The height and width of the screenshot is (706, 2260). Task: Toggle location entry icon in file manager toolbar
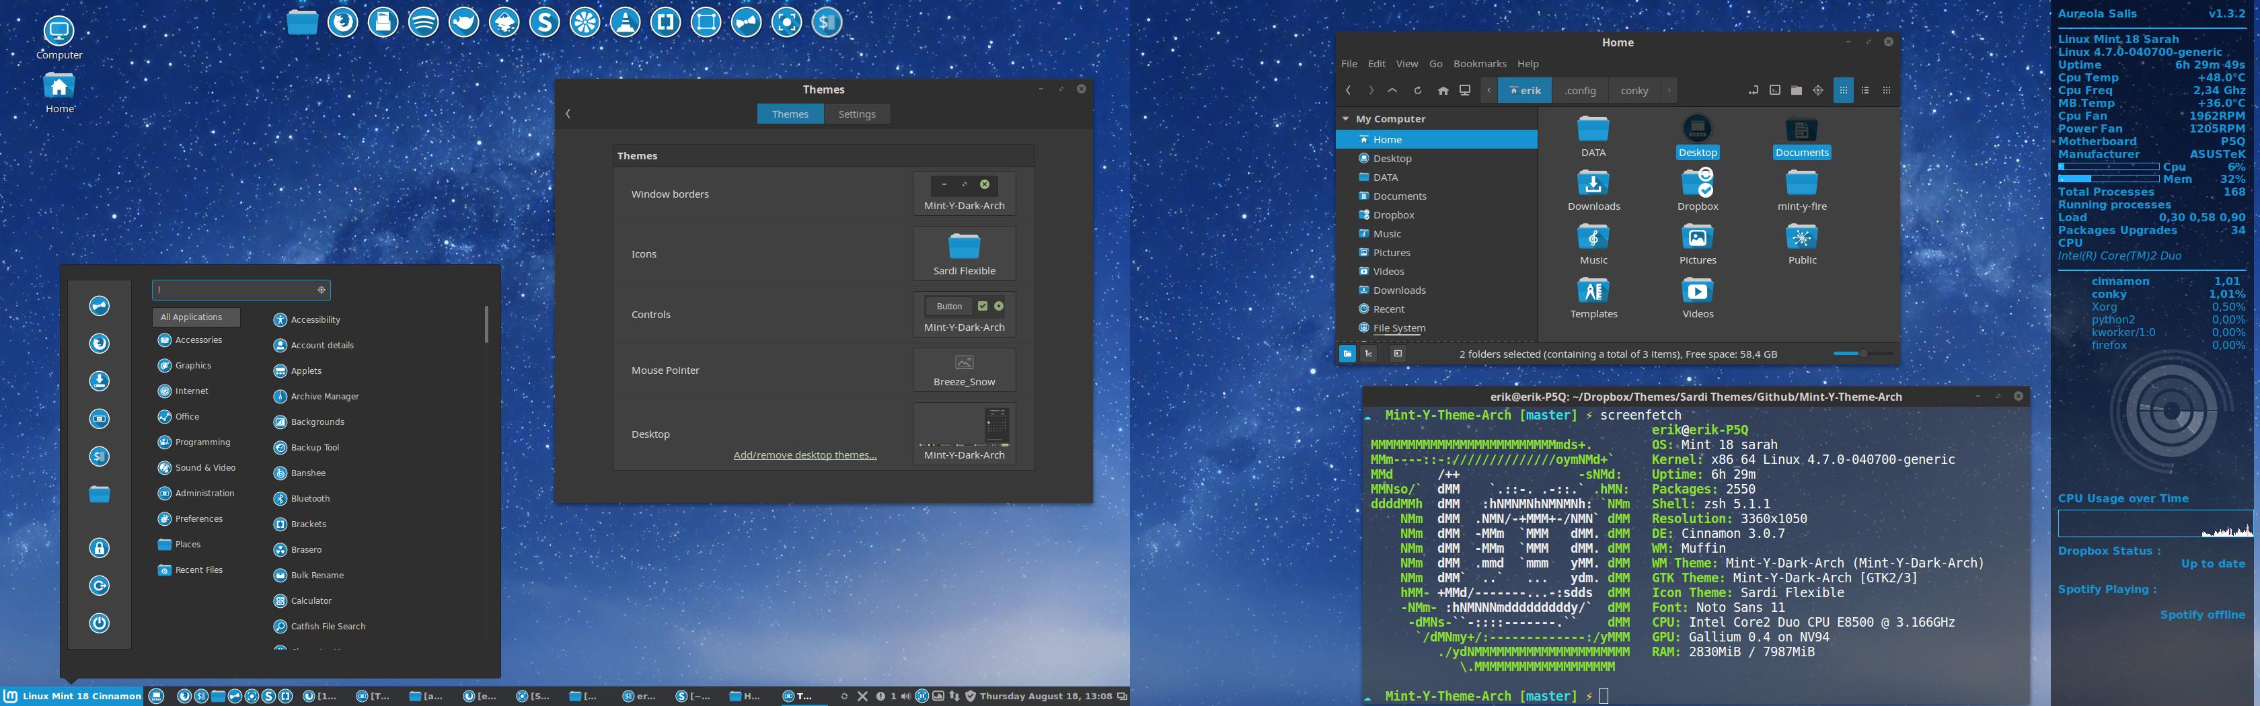tap(1753, 90)
